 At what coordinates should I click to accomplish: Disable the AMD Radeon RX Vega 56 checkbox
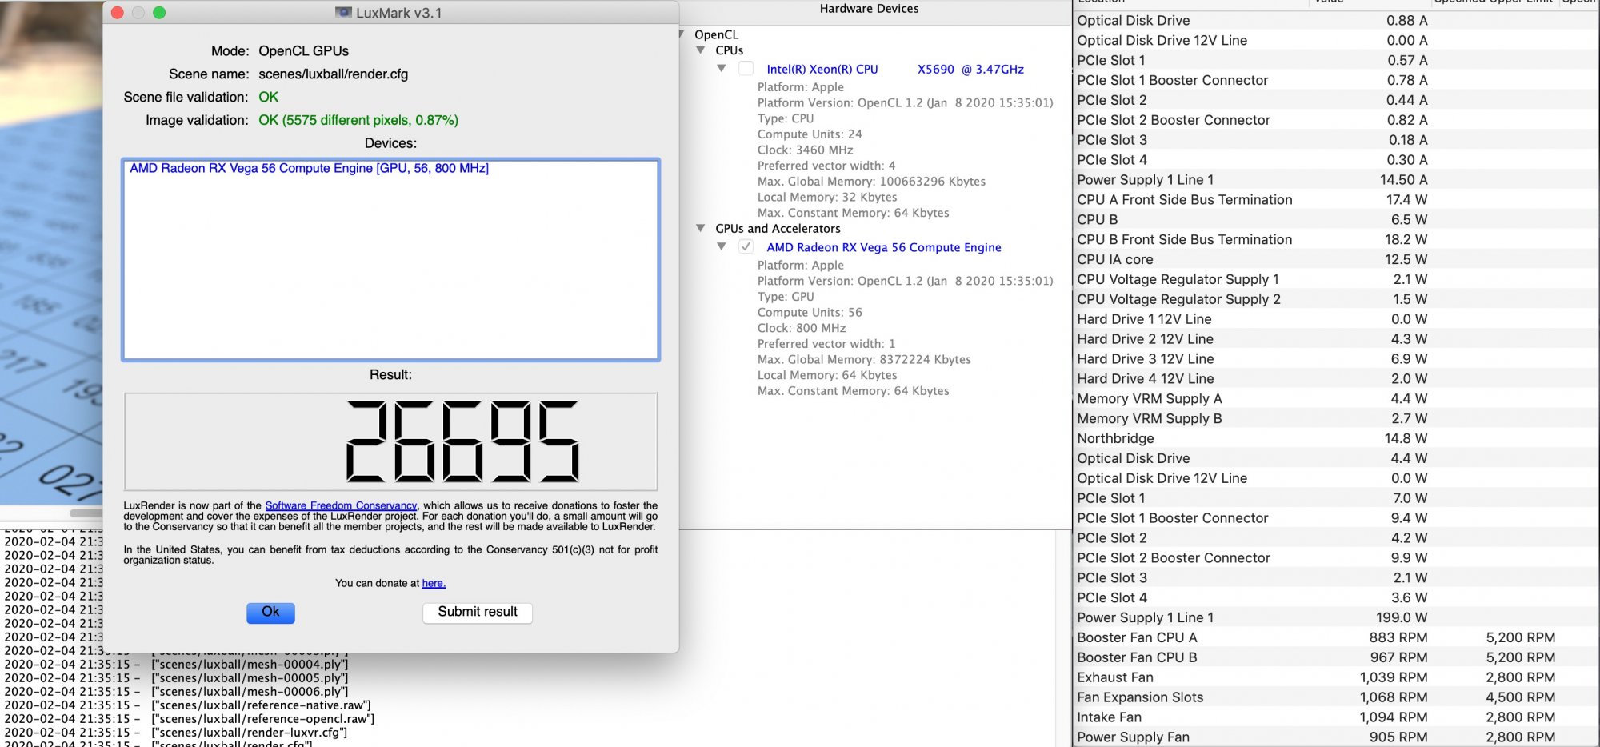coord(746,247)
